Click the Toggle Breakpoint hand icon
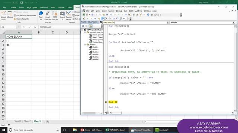The width and height of the screenshot is (238, 133). click(x=99, y=18)
